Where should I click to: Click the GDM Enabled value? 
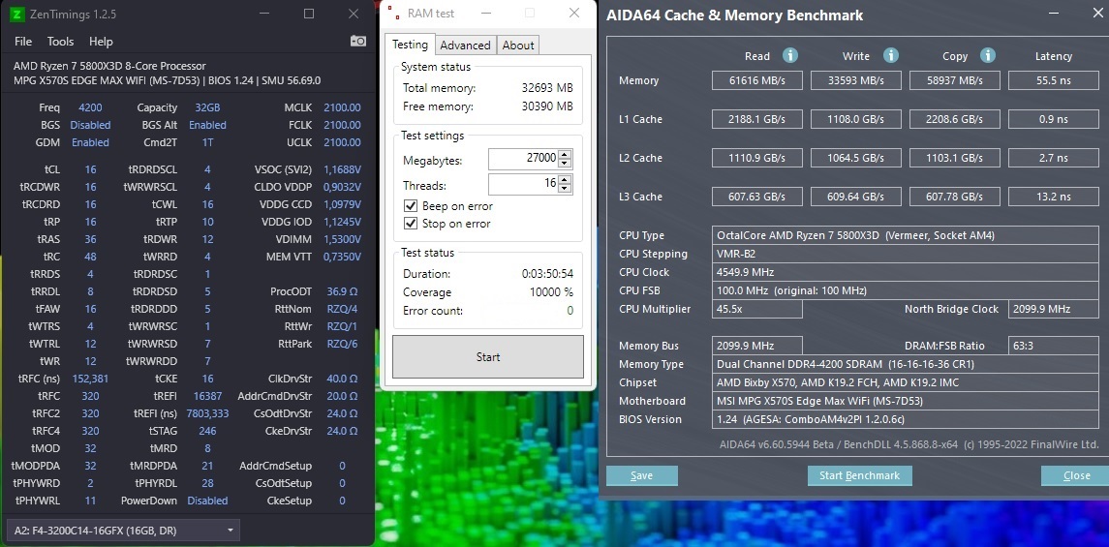90,142
